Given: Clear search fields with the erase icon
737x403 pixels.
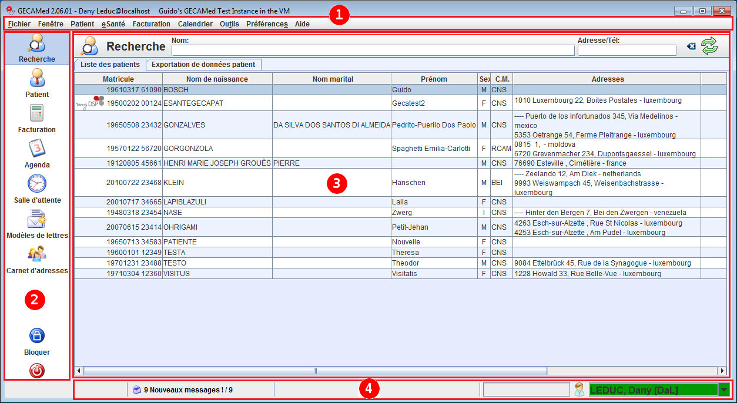Looking at the screenshot, I should point(691,46).
